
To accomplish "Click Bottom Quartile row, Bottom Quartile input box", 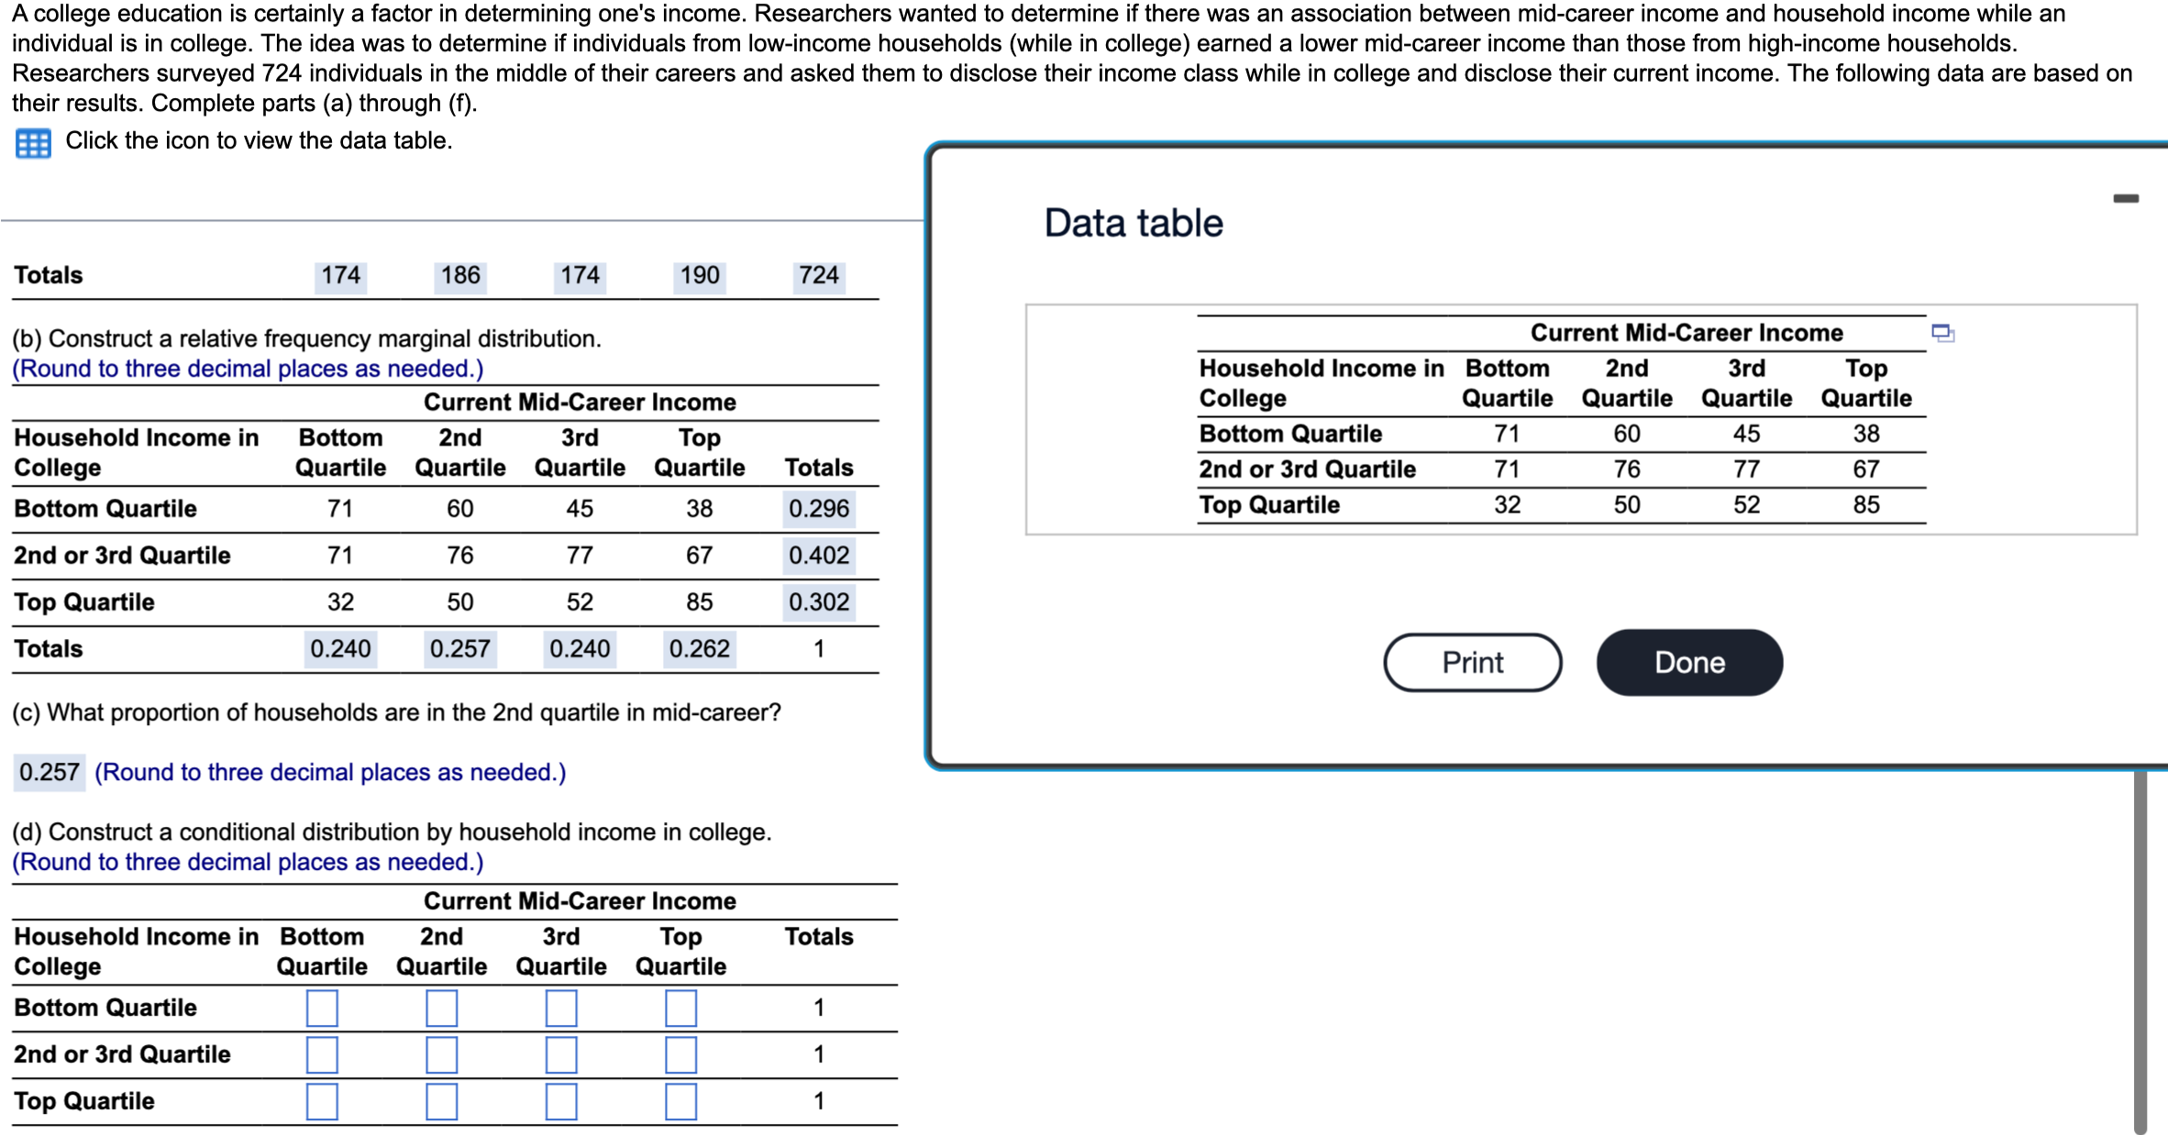I will 322,1008.
